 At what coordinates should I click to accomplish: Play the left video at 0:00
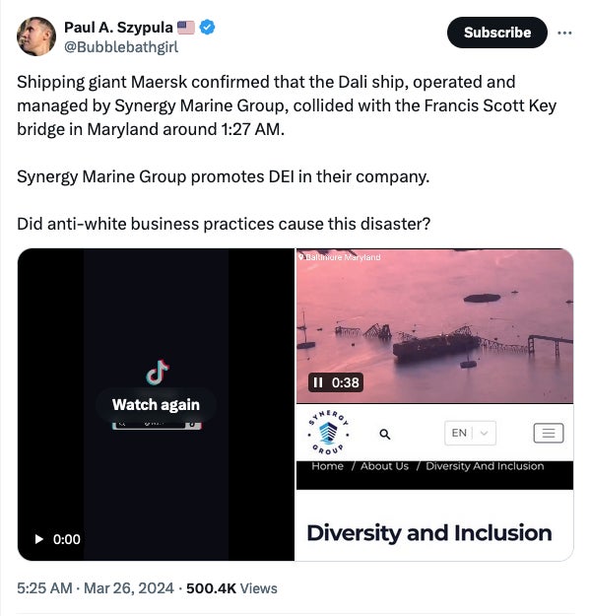pos(38,539)
